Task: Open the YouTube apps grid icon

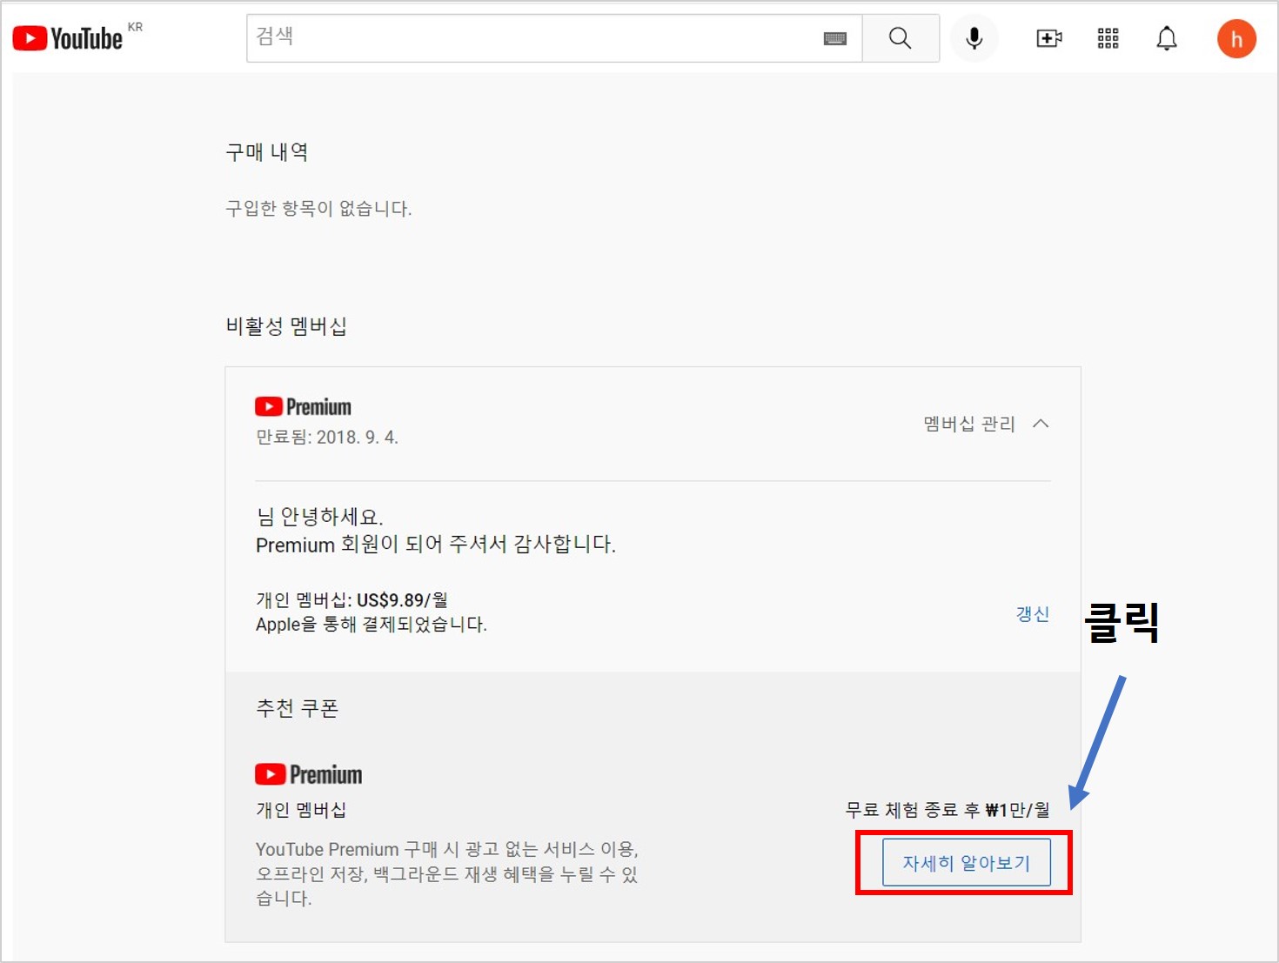Action: (x=1108, y=38)
